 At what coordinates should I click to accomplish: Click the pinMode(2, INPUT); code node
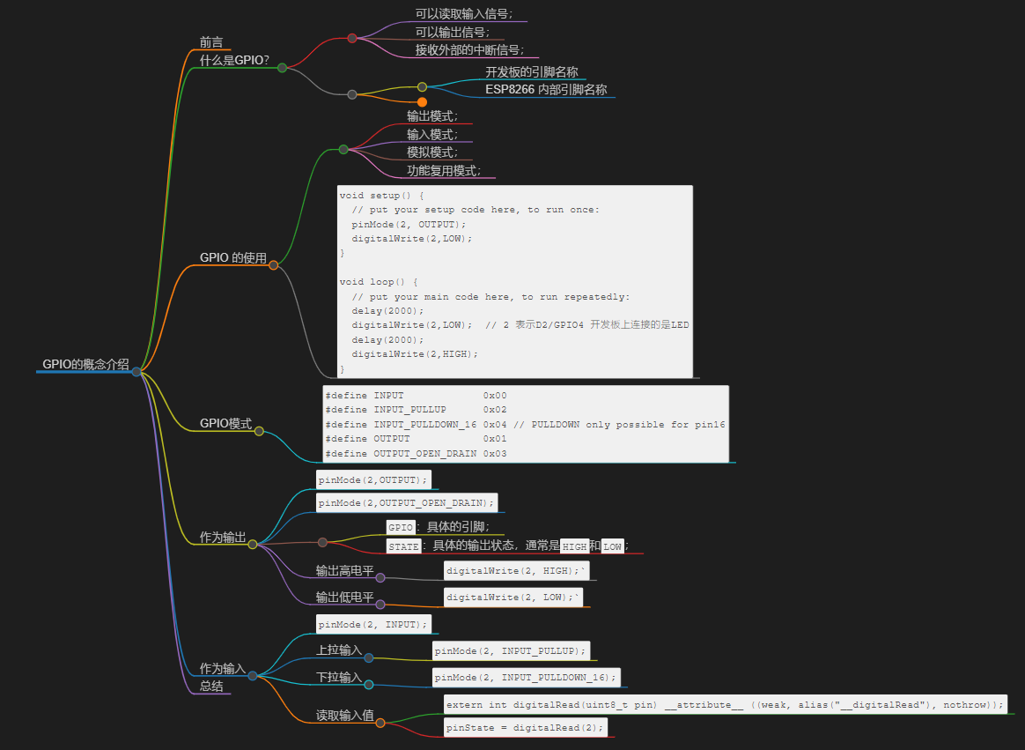click(x=373, y=624)
